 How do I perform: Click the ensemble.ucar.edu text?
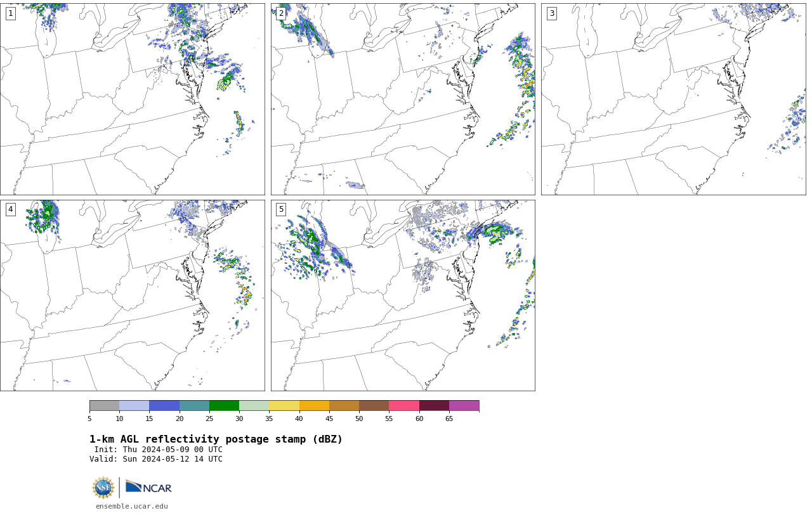[x=132, y=506]
